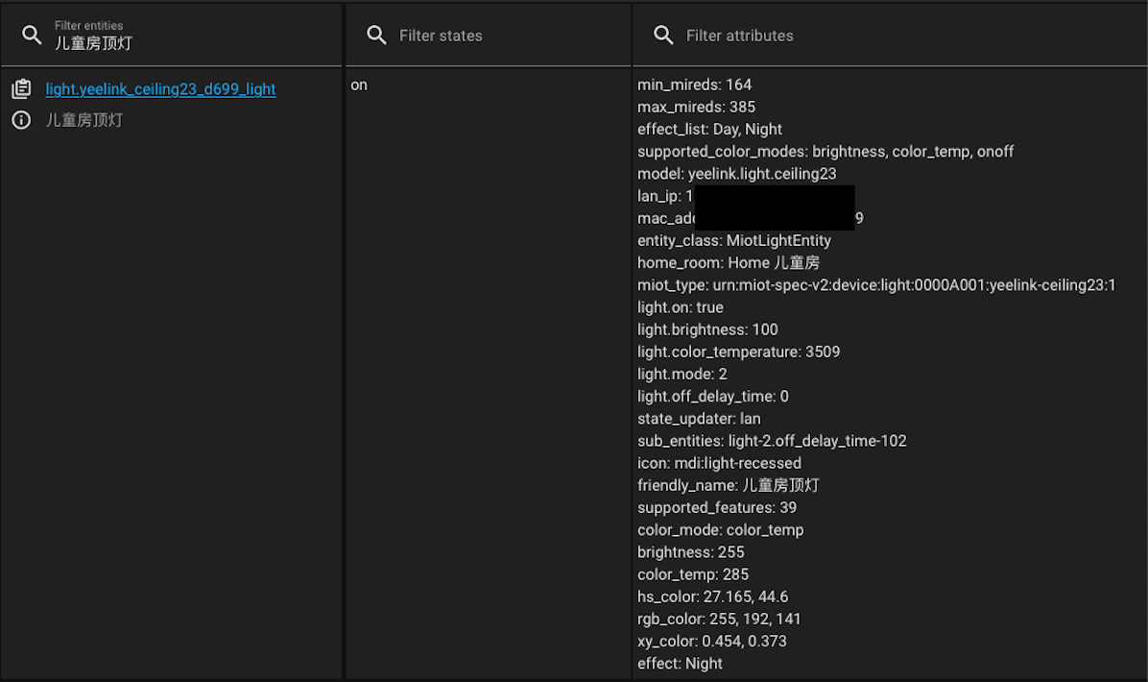Select the entity copy icon next to the link
Screen dimensions: 1148x682
coord(21,88)
